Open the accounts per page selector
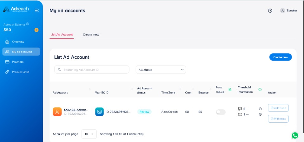The height and width of the screenshot is (142, 304). [x=89, y=134]
